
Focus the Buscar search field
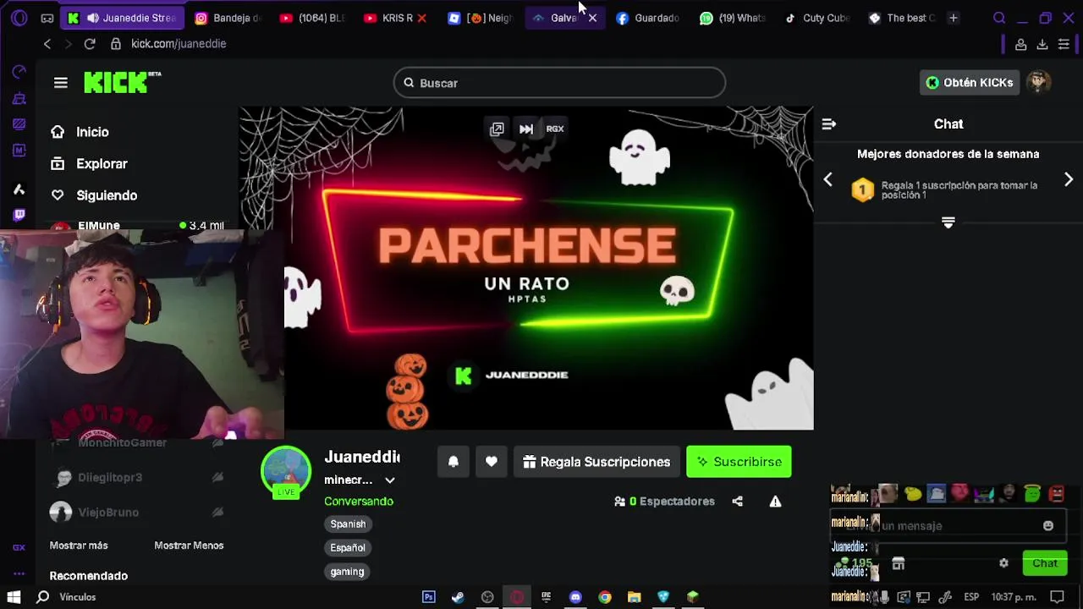pos(559,83)
